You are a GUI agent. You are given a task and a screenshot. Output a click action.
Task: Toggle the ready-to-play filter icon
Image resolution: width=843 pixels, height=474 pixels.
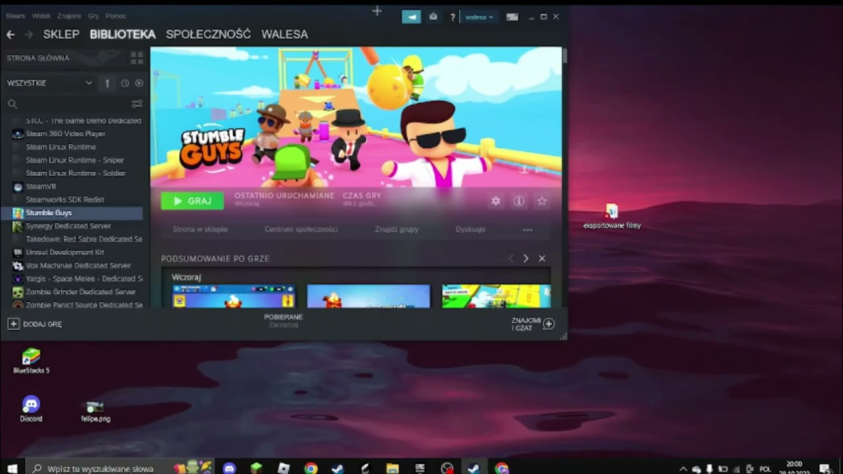tap(139, 83)
